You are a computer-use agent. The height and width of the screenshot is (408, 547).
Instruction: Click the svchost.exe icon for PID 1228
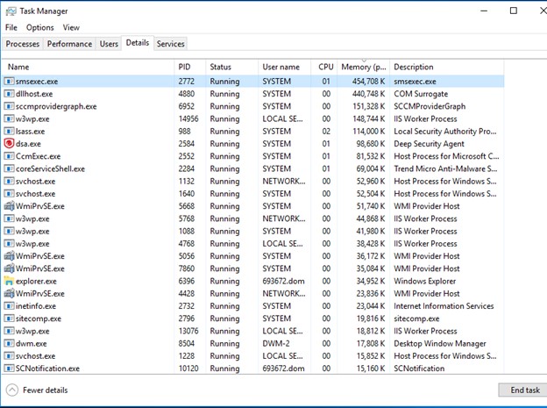pos(9,356)
